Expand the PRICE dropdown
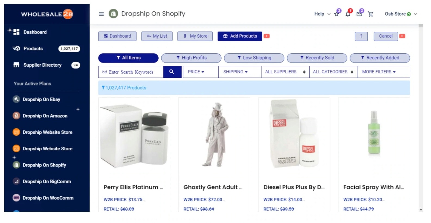 click(x=196, y=72)
